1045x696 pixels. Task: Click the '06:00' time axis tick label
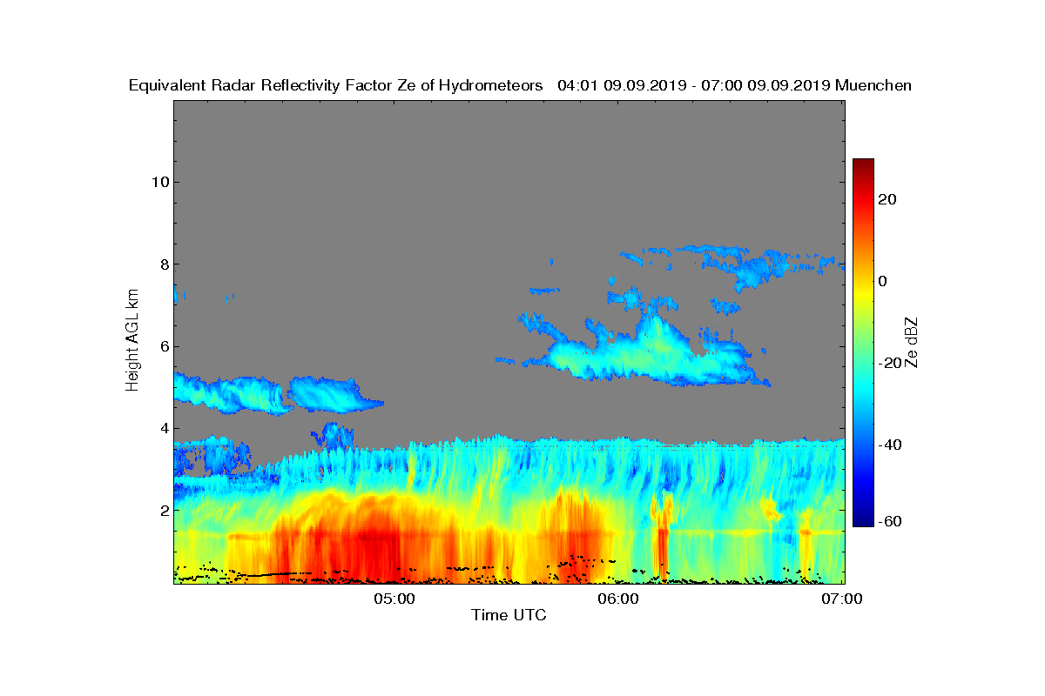pyautogui.click(x=620, y=599)
